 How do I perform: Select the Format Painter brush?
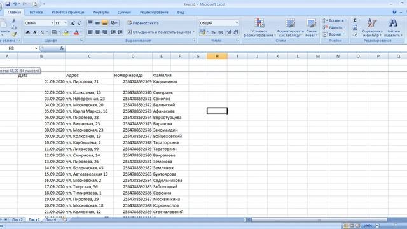click(x=14, y=34)
